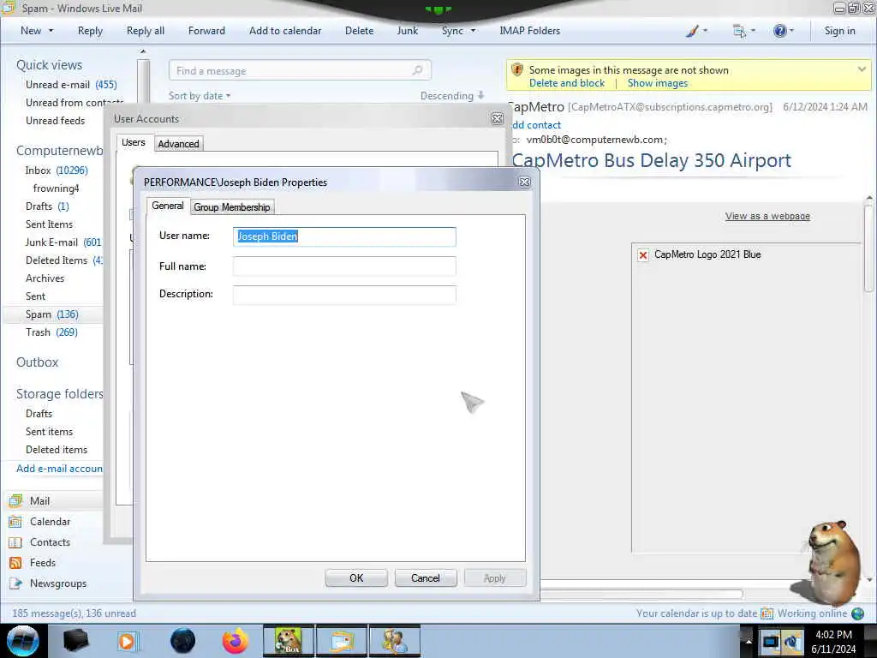Click View as a webpage link

coord(767,216)
